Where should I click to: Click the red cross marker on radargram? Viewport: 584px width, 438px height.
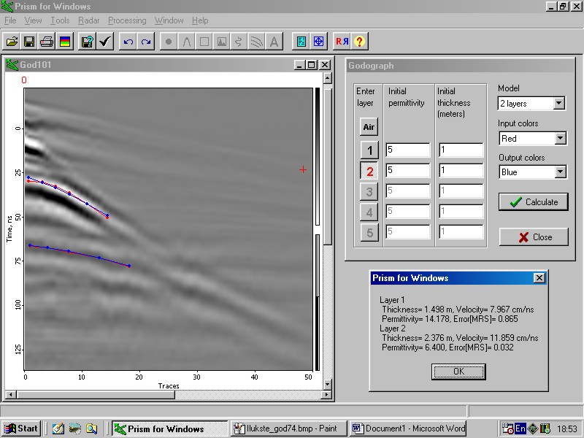(303, 170)
